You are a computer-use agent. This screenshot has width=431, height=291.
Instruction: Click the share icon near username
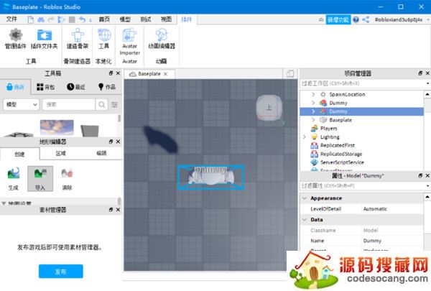(366, 20)
